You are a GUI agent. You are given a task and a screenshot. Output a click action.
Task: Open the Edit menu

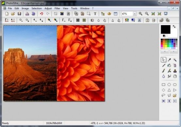pos(17,8)
